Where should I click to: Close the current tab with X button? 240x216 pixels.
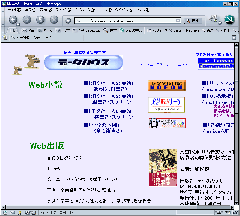[234, 38]
